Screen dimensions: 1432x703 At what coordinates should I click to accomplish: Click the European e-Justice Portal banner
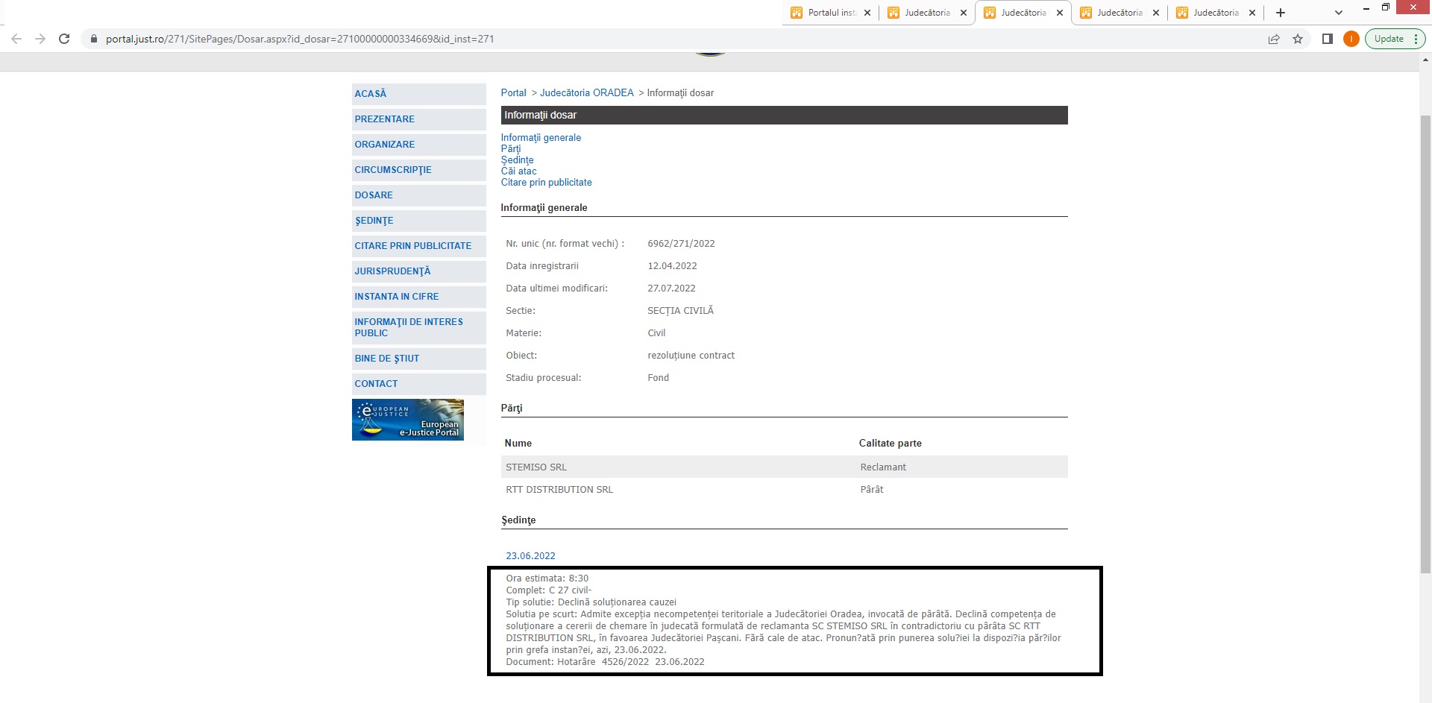point(408,420)
